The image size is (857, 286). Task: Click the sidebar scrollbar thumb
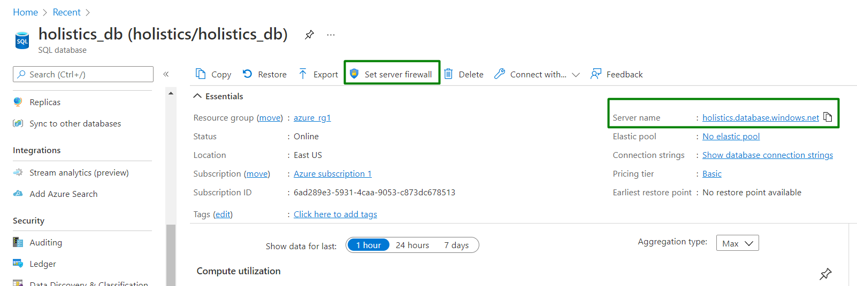(x=171, y=255)
